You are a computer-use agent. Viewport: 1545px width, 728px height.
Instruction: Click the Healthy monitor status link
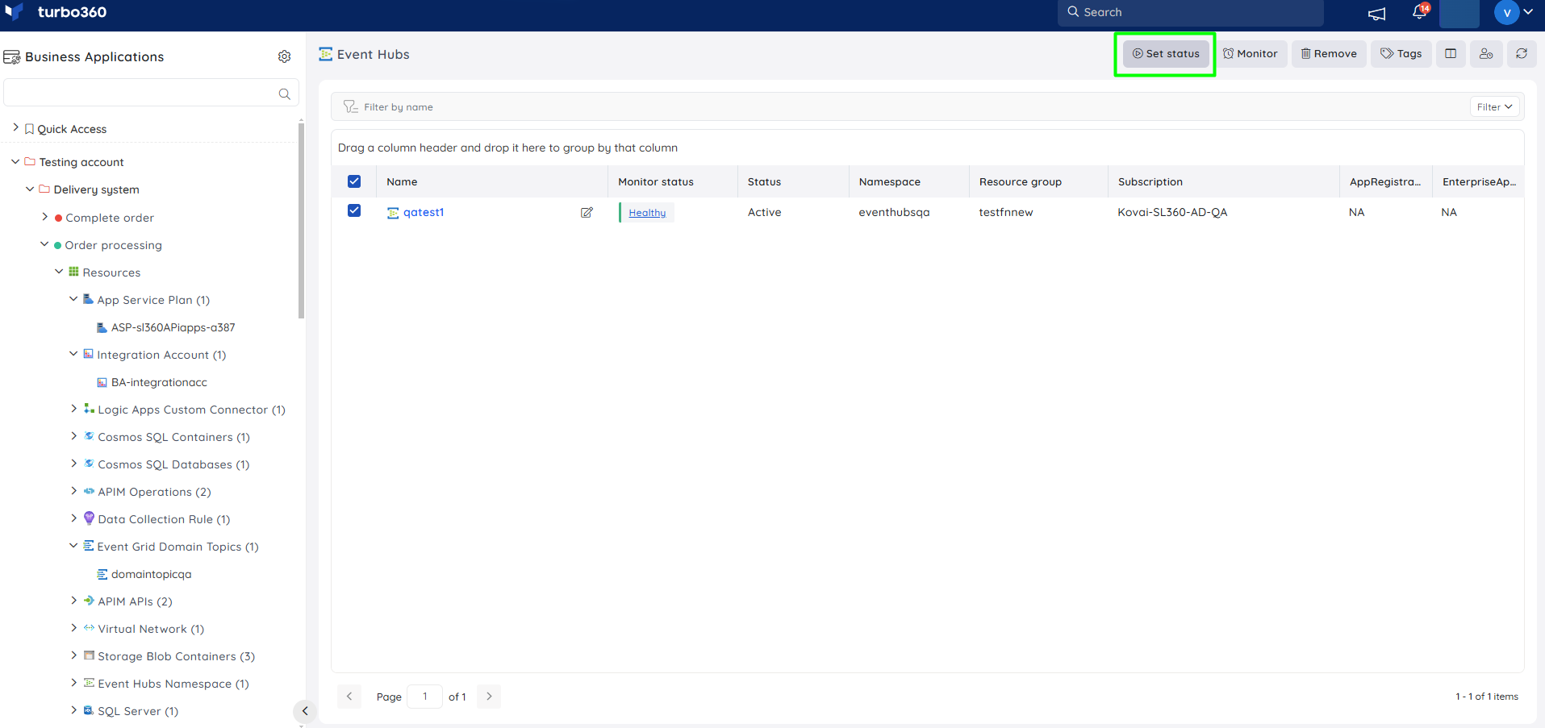pos(647,213)
